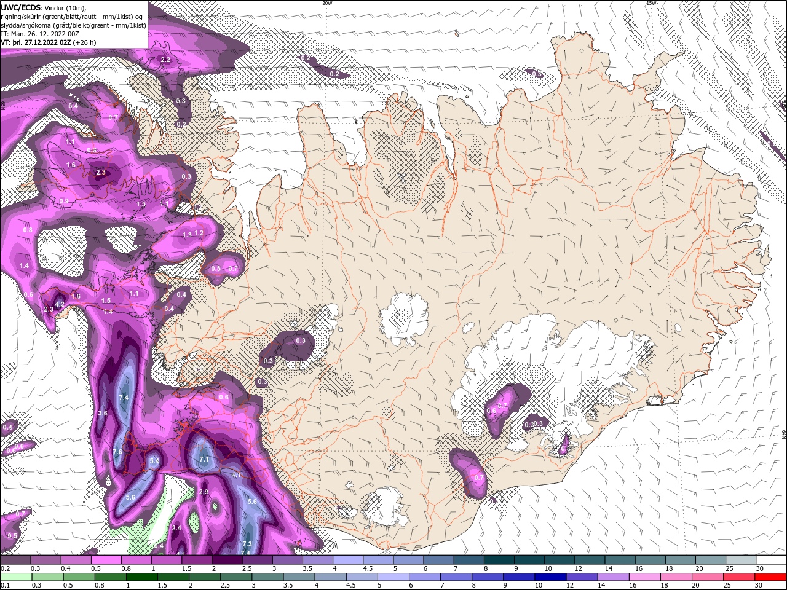
Task: Click the 4.2 precipitation value on the map
Action: click(60, 304)
